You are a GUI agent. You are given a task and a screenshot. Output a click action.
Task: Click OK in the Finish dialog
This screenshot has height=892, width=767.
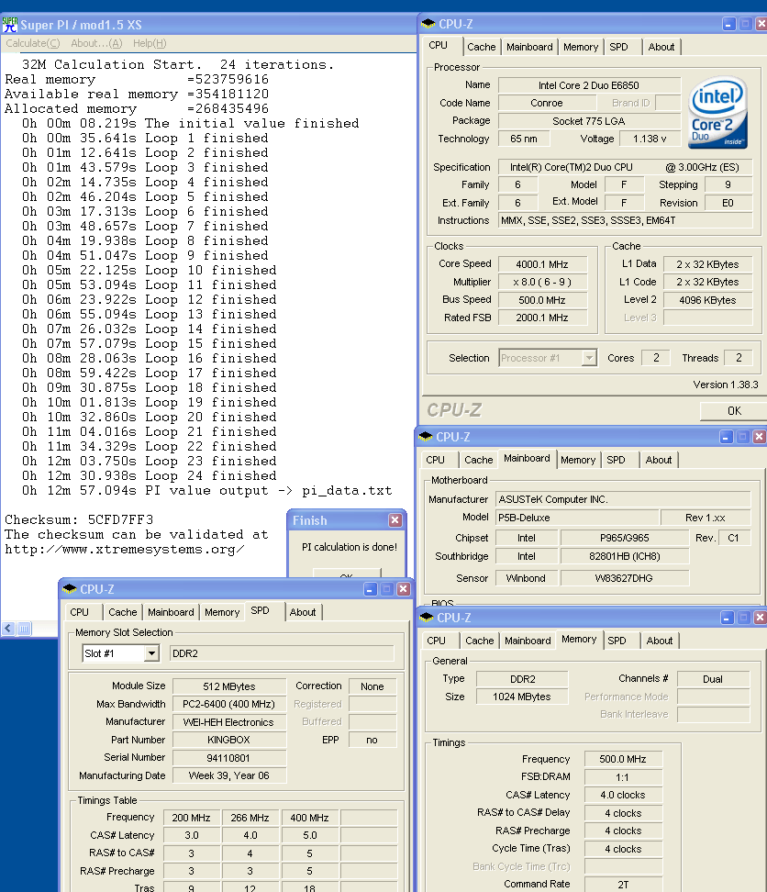point(347,574)
